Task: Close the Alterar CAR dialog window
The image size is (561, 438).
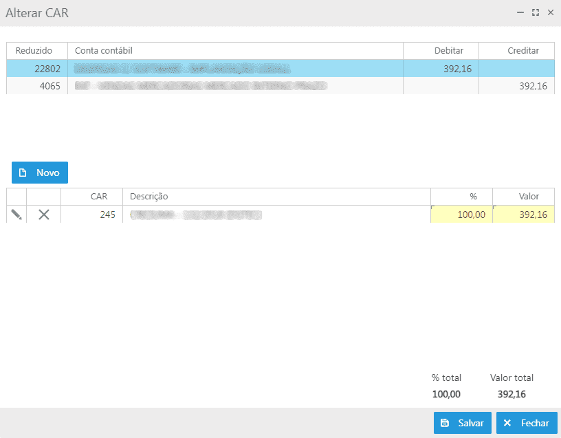Action: [550, 12]
